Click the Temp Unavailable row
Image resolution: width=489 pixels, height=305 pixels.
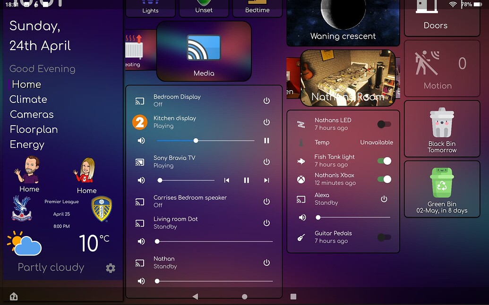[x=343, y=143]
